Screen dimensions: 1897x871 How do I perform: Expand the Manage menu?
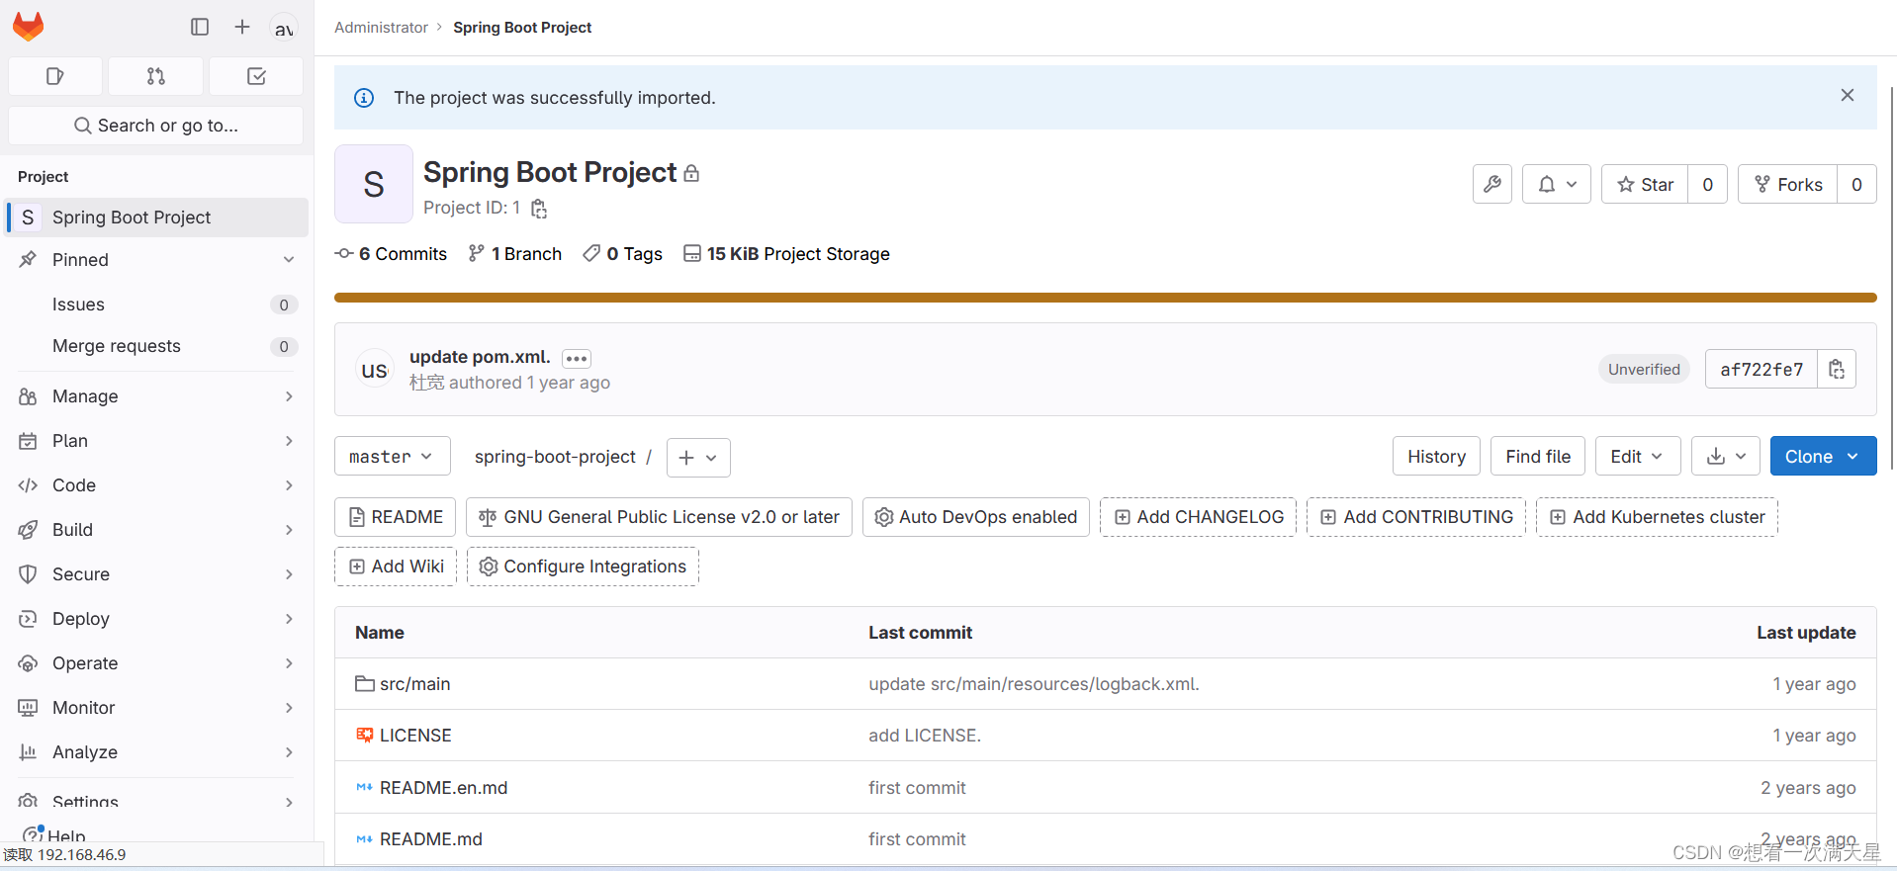pos(158,396)
